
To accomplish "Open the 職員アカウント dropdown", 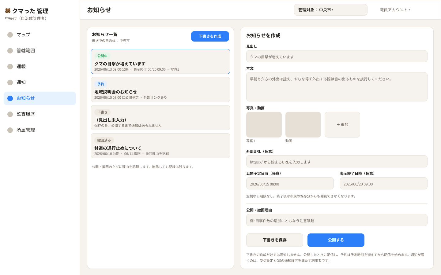I will click(395, 10).
